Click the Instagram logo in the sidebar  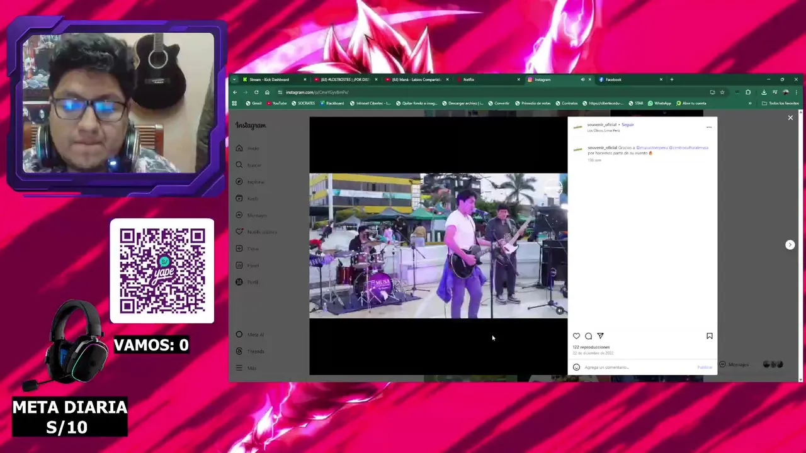(251, 125)
